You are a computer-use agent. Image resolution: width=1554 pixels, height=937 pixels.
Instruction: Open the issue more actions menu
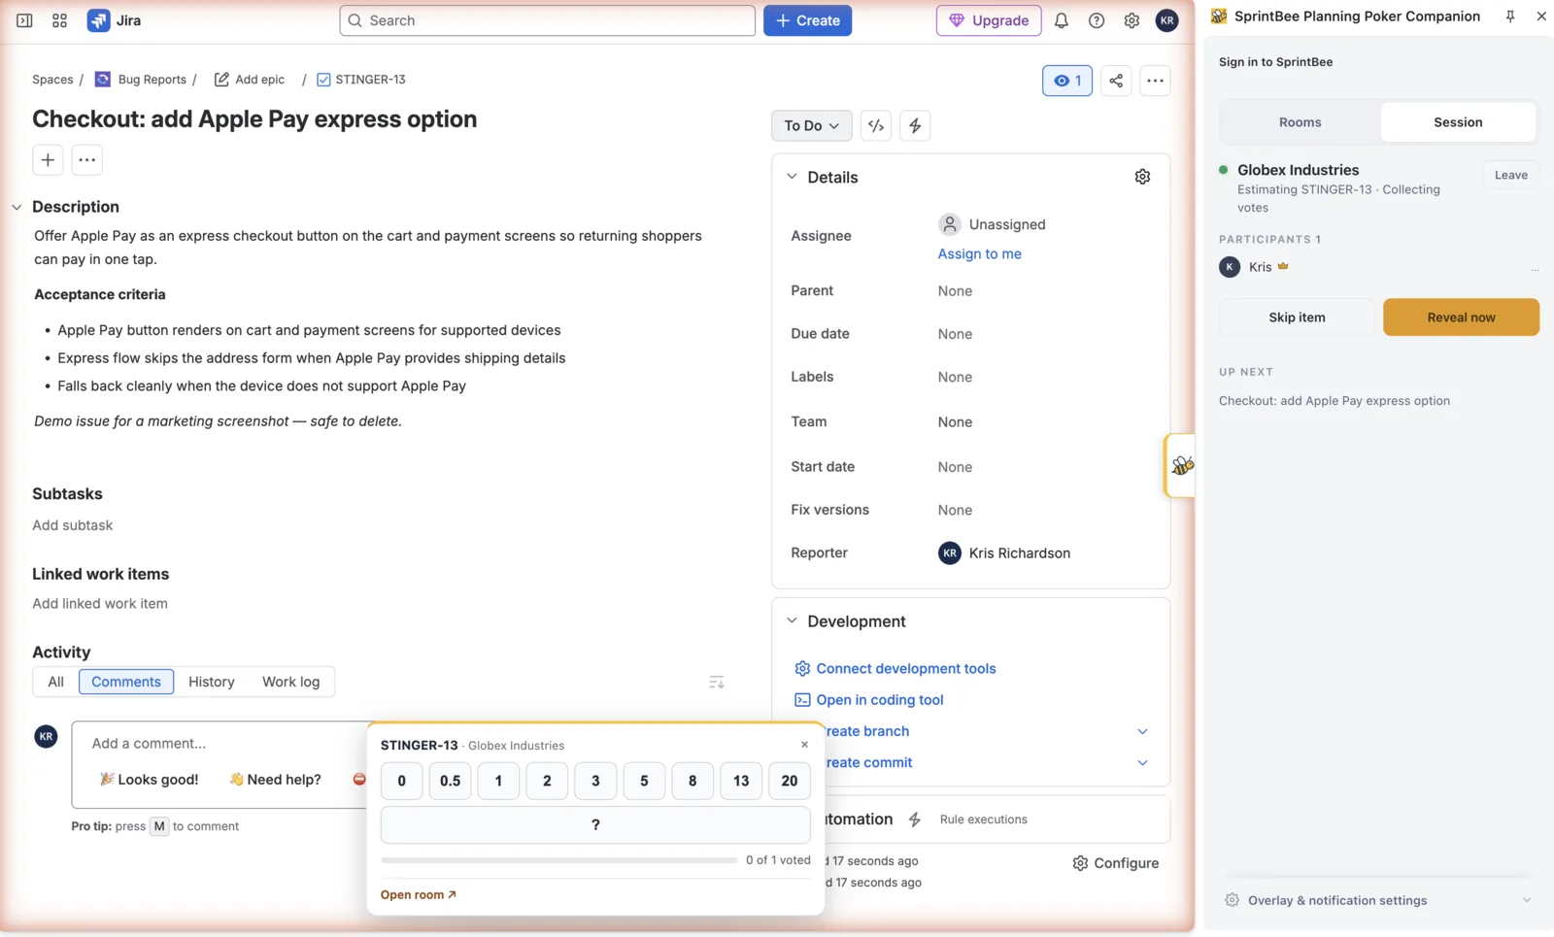point(1155,81)
